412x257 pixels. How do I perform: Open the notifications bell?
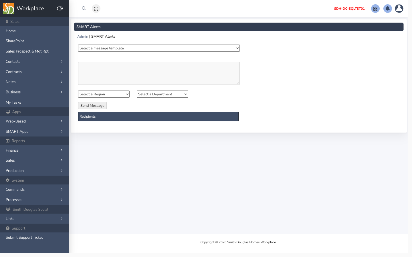coord(388,9)
